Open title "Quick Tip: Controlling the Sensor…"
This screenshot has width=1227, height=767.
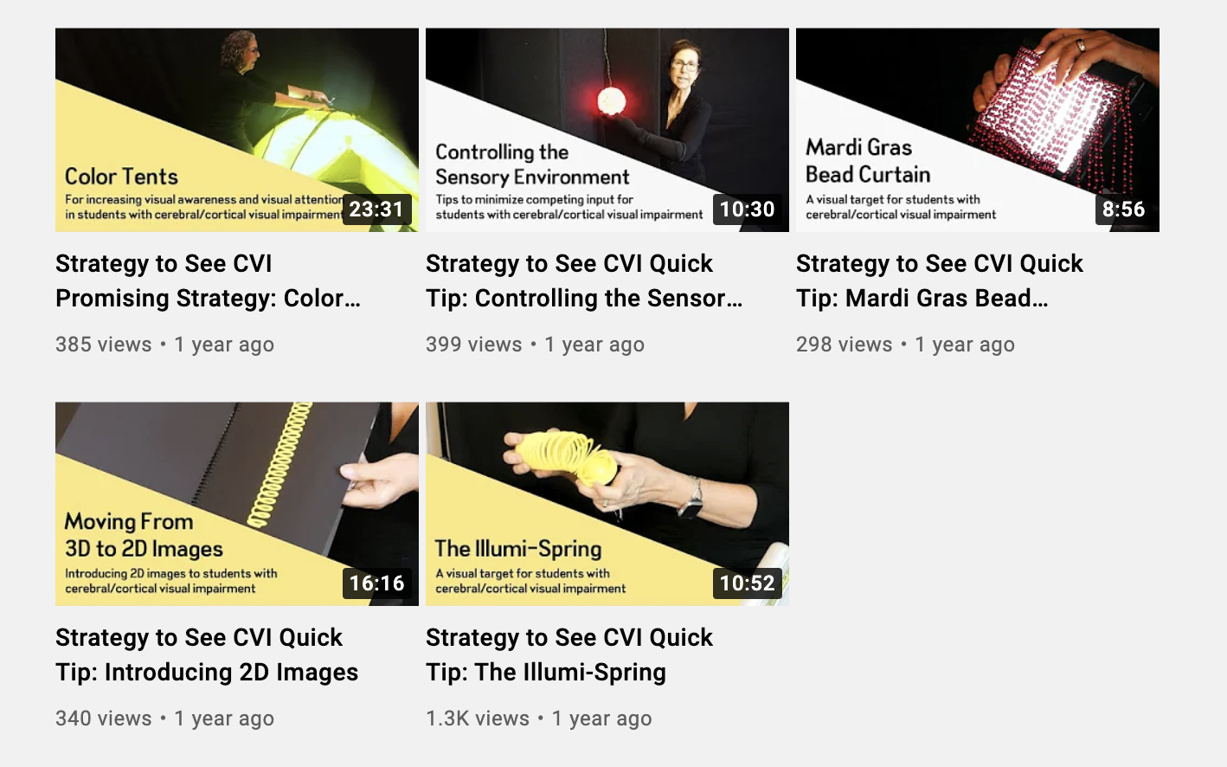coord(584,280)
